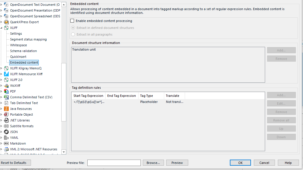
Task: Expand the Java Resources node
Action: coord(1,109)
